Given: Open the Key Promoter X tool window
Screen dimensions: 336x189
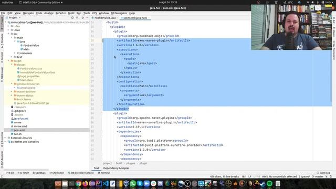Looking at the screenshot, I should click(x=334, y=50).
